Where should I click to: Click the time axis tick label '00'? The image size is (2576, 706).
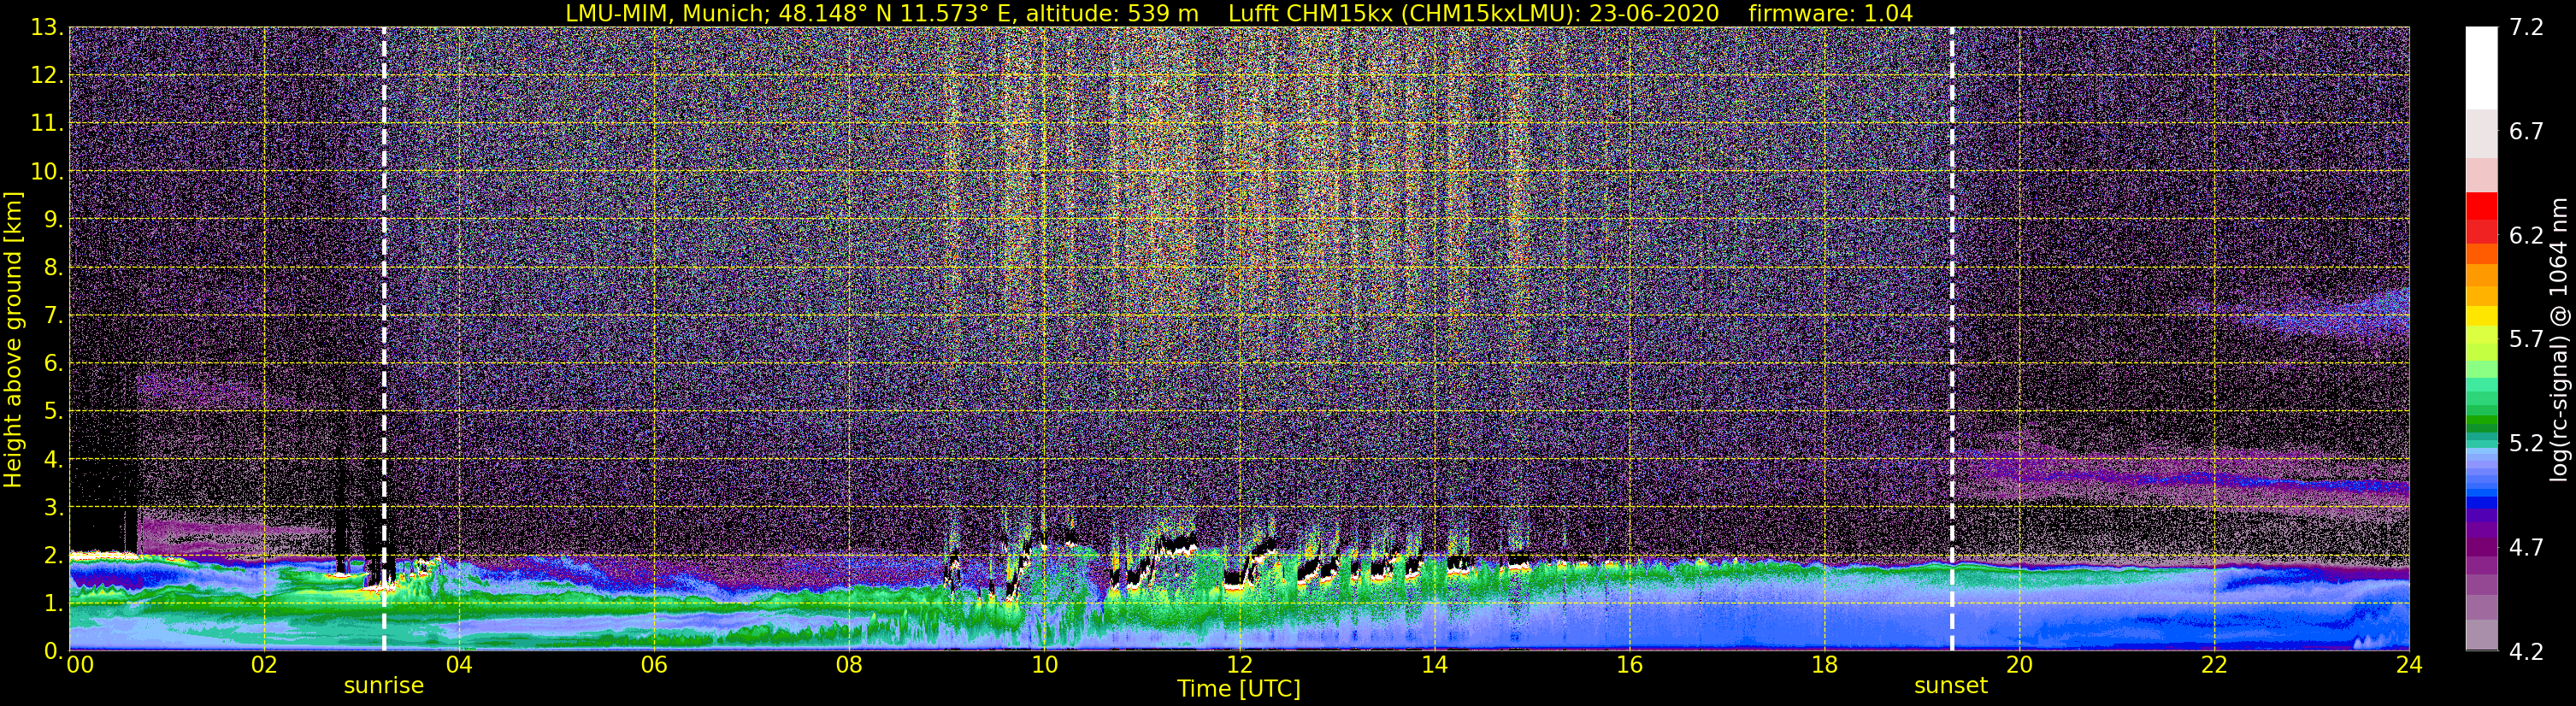click(80, 665)
